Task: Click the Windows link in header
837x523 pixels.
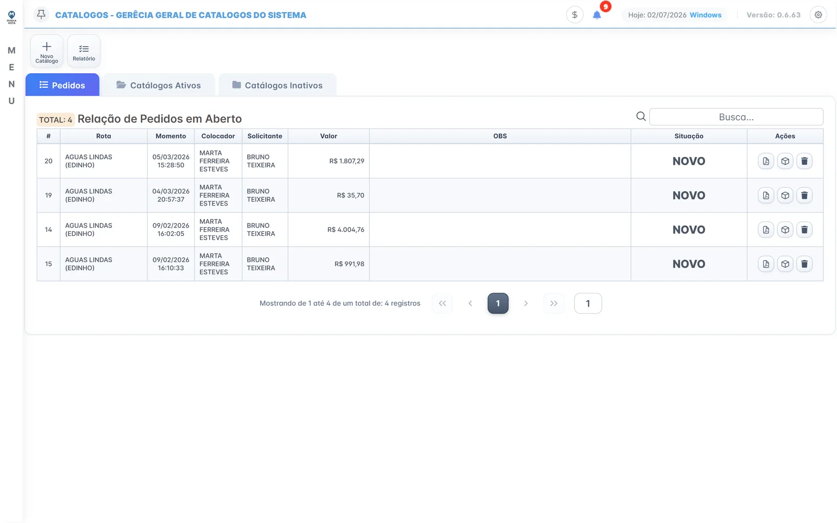Action: point(705,15)
